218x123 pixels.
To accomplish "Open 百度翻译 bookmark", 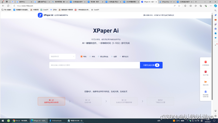I will coord(21,10).
